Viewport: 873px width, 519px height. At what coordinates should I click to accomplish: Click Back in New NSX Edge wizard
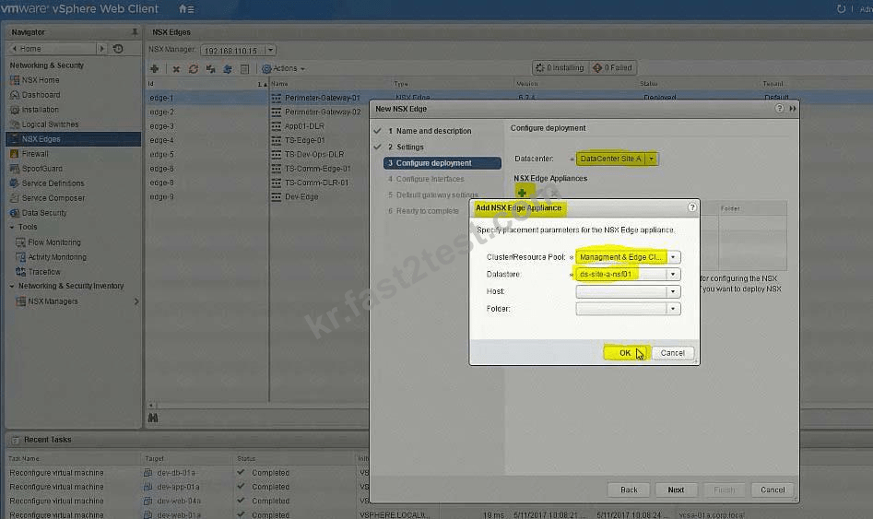pyautogui.click(x=629, y=490)
